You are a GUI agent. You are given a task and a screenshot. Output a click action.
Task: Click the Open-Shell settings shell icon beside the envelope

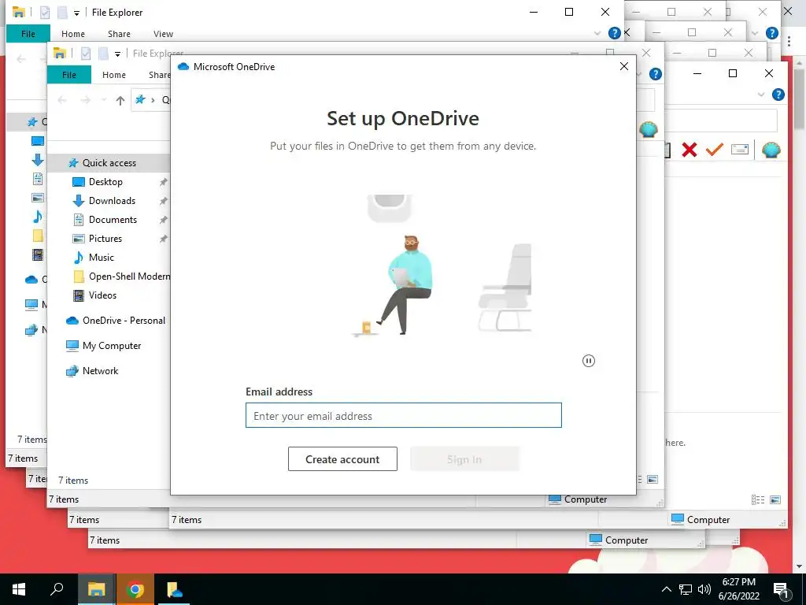coord(771,150)
